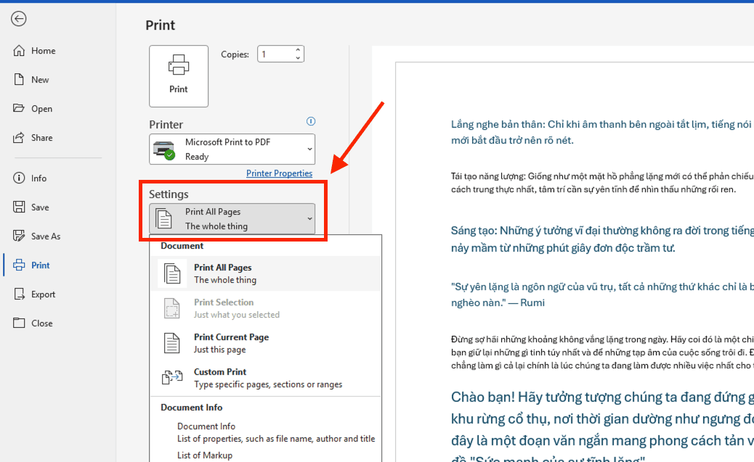This screenshot has width=754, height=462.
Task: Click the Save As icon
Action: [19, 236]
